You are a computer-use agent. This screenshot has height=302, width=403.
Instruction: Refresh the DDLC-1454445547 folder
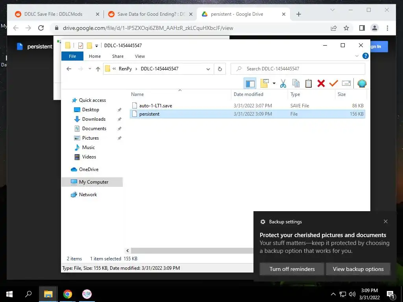[x=220, y=69]
